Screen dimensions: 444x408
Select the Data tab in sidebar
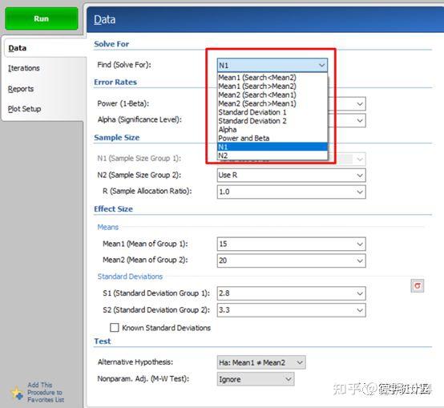click(18, 48)
